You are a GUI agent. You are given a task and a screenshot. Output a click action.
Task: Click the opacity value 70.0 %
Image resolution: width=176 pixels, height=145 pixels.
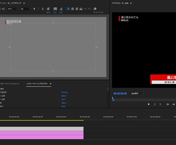click(x=64, y=92)
